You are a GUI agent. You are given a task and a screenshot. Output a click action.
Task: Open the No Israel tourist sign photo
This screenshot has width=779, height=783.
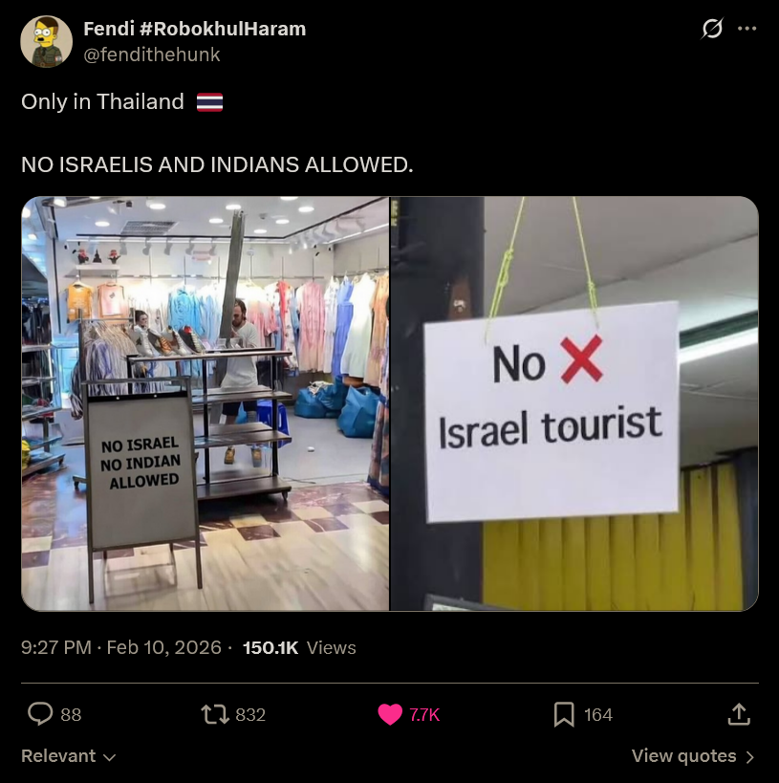tap(574, 403)
